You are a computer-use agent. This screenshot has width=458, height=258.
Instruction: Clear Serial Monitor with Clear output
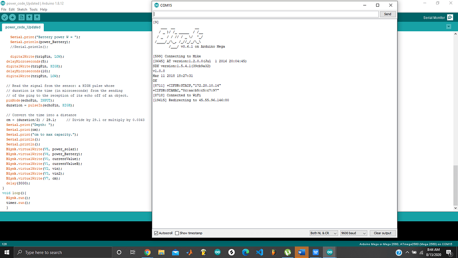click(382, 233)
